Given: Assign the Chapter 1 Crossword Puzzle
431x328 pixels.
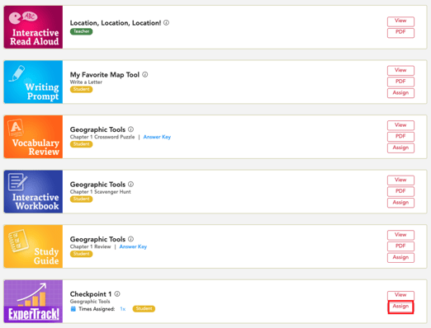Looking at the screenshot, I should pos(400,148).
